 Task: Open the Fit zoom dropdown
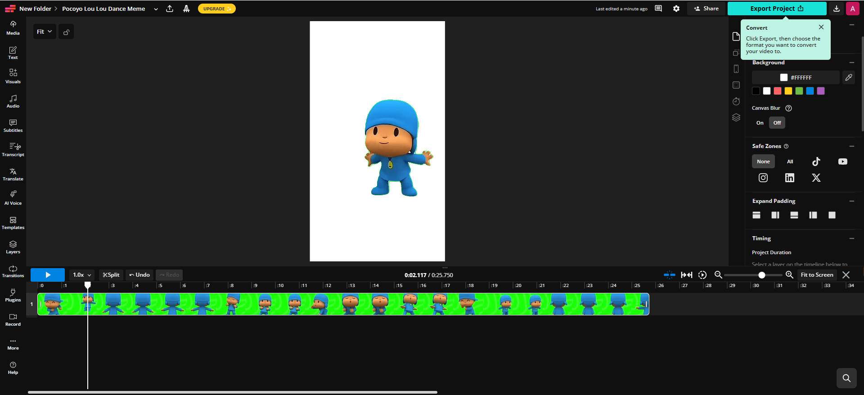coord(44,31)
